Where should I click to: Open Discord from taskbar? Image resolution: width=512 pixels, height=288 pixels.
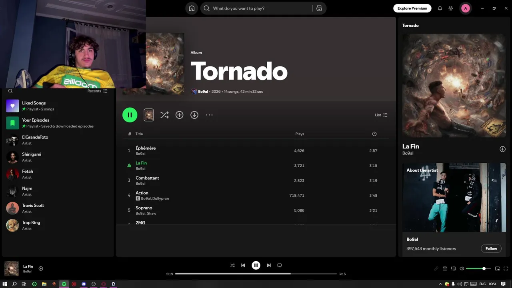(84, 284)
